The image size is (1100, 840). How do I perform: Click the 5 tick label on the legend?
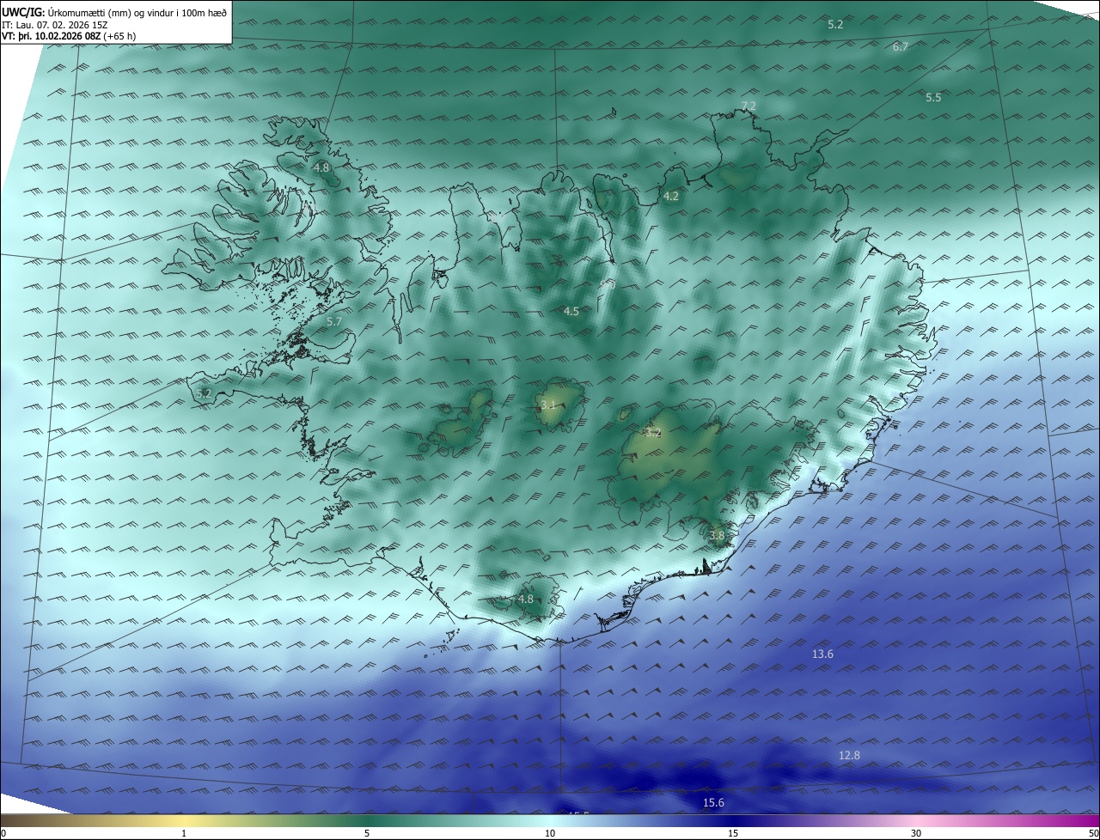click(x=367, y=834)
